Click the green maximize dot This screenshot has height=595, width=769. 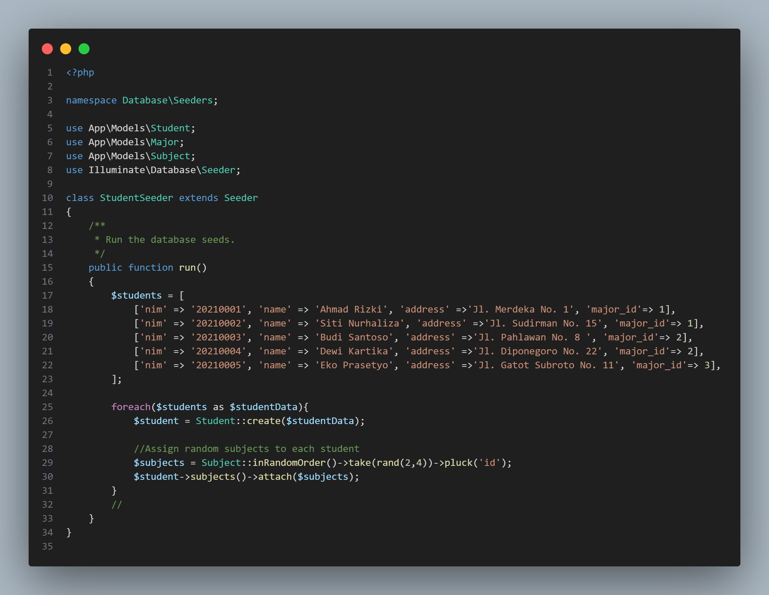[x=84, y=49]
